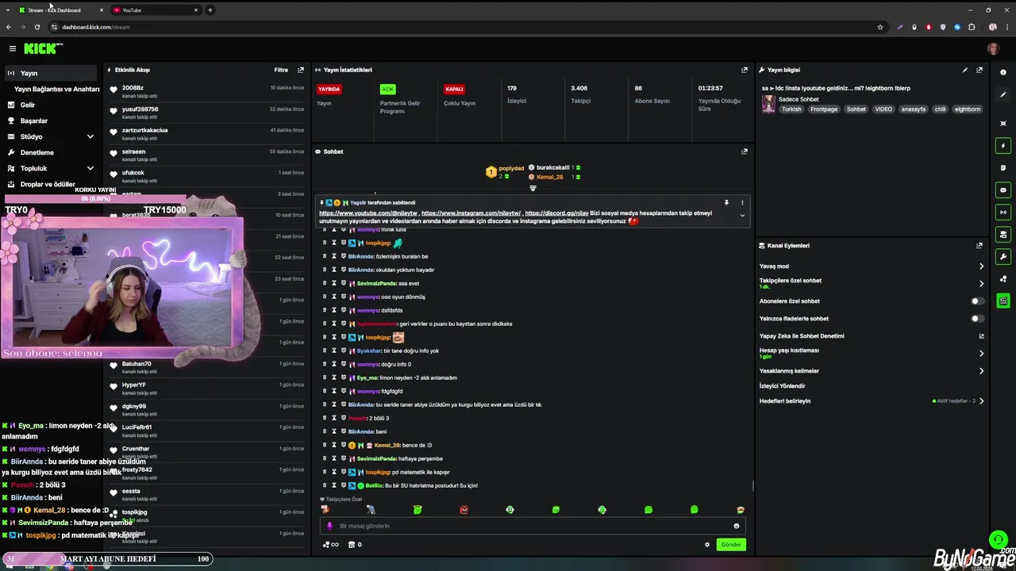Expand the Topluluk sidebar section
1016x571 pixels.
click(x=90, y=168)
